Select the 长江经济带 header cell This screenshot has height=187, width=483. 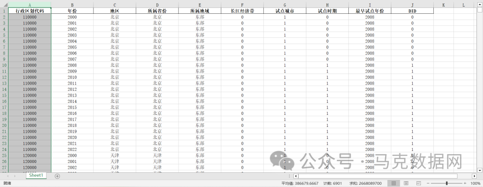242,11
